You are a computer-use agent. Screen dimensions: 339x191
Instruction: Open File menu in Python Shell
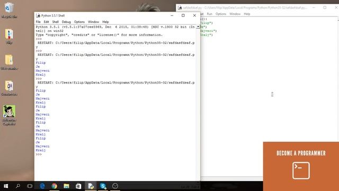click(38, 22)
